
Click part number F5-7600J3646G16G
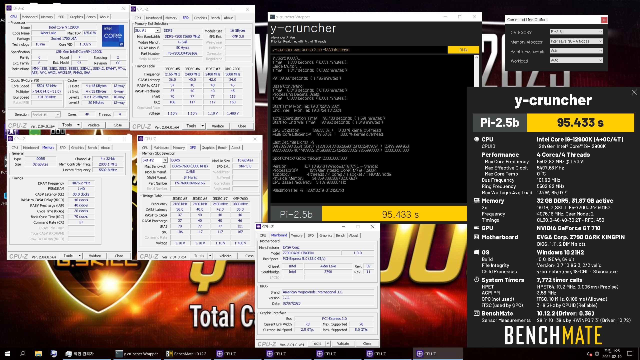tap(190, 183)
